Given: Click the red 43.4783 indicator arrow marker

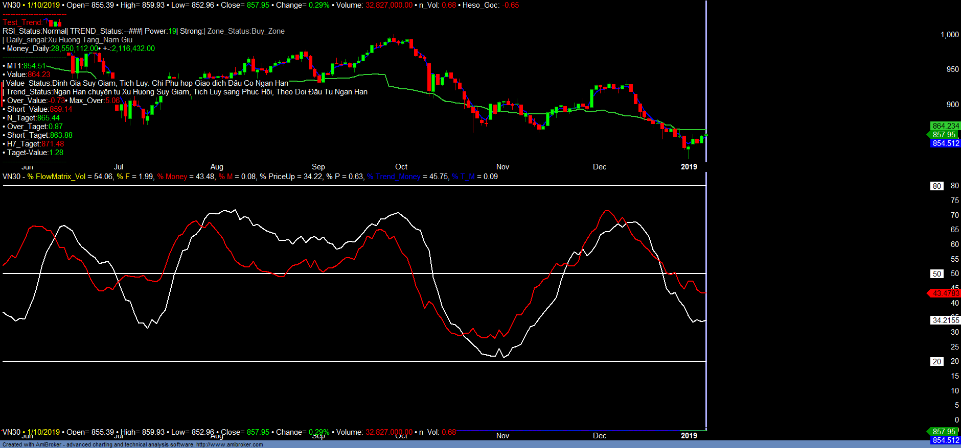Looking at the screenshot, I should tap(944, 293).
